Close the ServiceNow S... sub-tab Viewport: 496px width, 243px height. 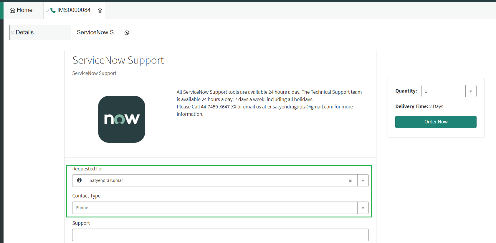click(127, 33)
